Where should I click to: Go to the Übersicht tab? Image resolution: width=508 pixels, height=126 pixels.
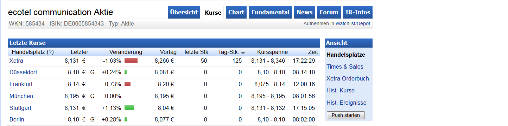184,12
